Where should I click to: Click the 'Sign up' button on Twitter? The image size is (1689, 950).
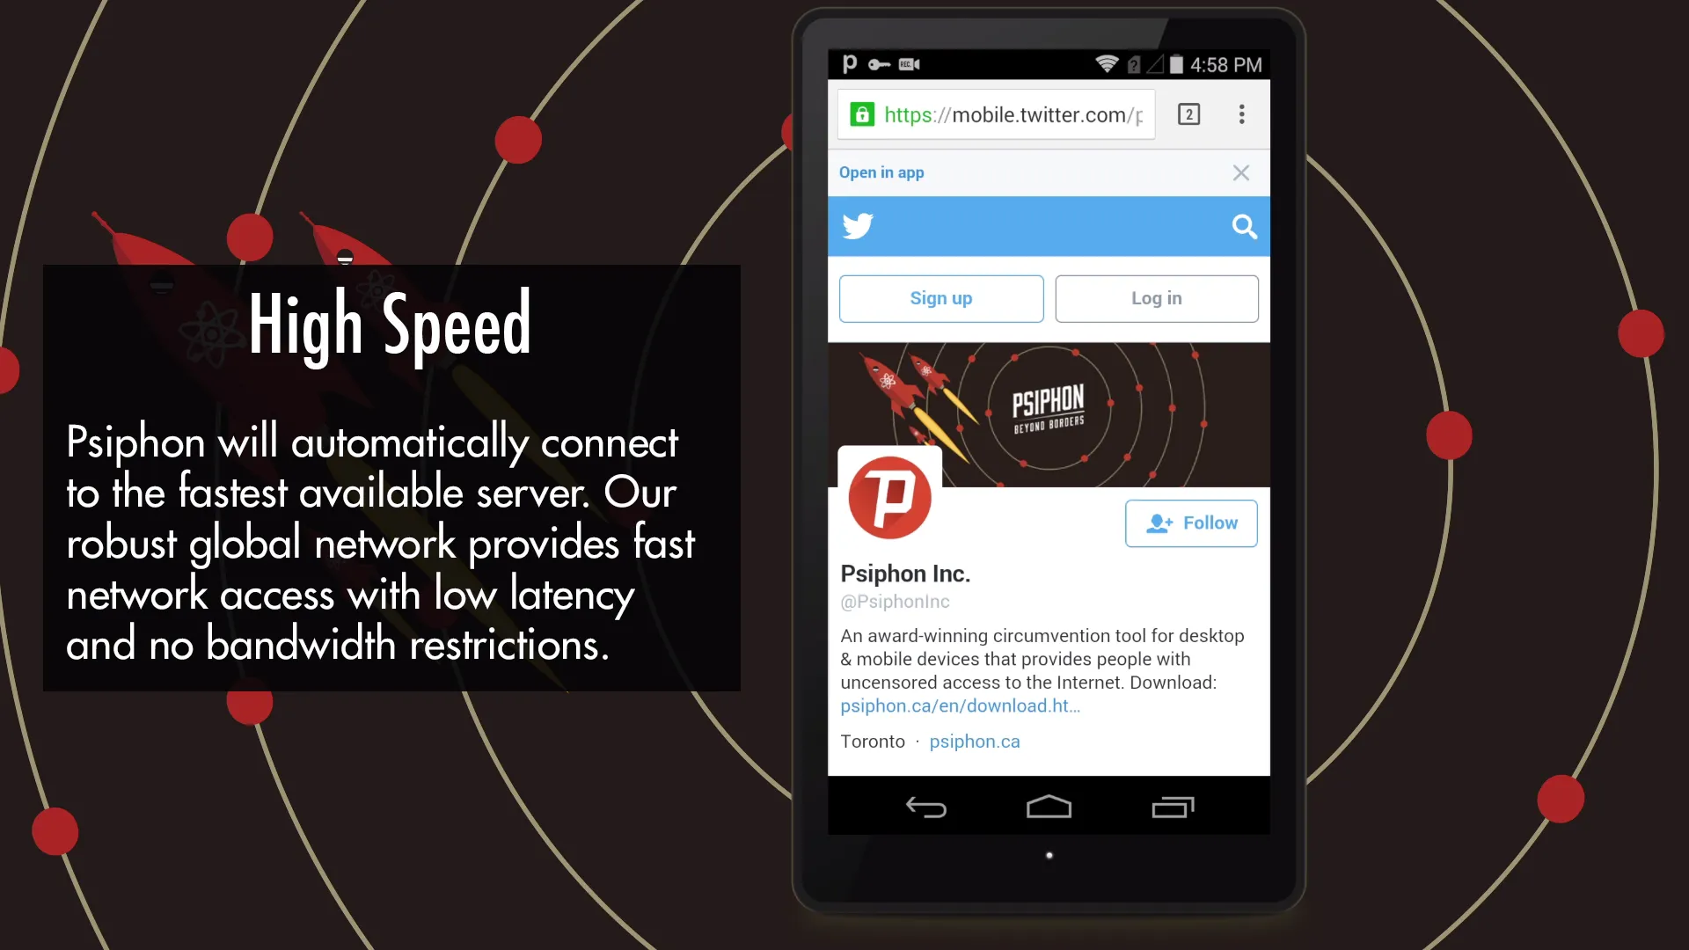pos(940,298)
